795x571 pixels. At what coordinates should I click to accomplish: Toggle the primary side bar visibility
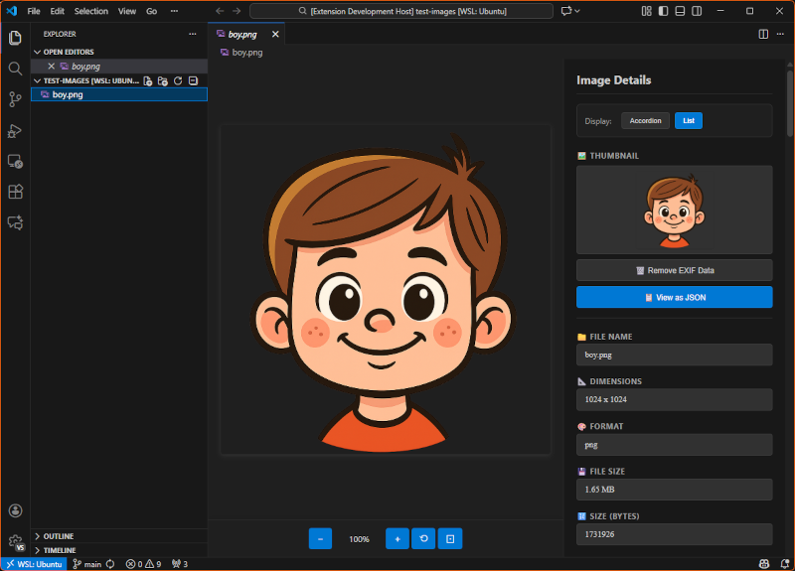[x=663, y=11]
